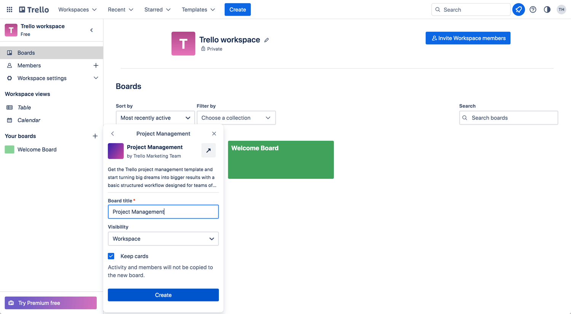Select Boards in the sidebar
The height and width of the screenshot is (314, 571).
tap(51, 53)
